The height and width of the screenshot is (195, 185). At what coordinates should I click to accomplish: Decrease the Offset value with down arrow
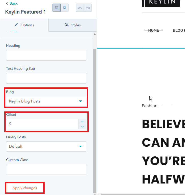(82, 127)
